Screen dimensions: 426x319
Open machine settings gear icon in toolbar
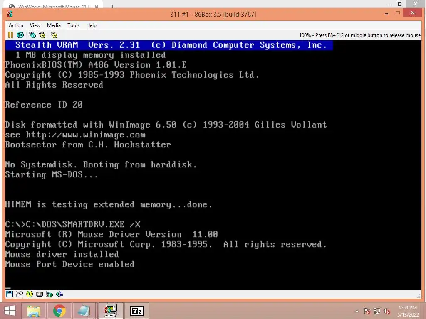pos(54,35)
